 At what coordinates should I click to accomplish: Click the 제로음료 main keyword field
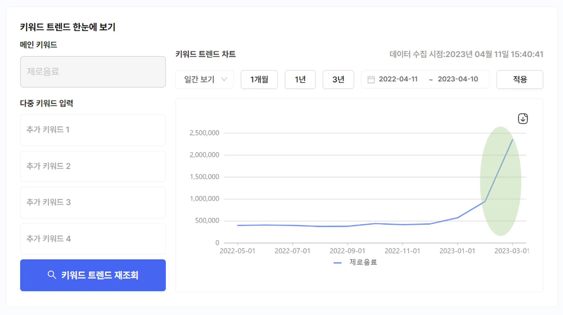pos(93,72)
